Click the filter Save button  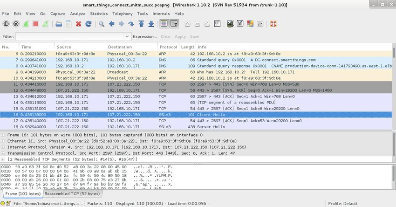194,37
